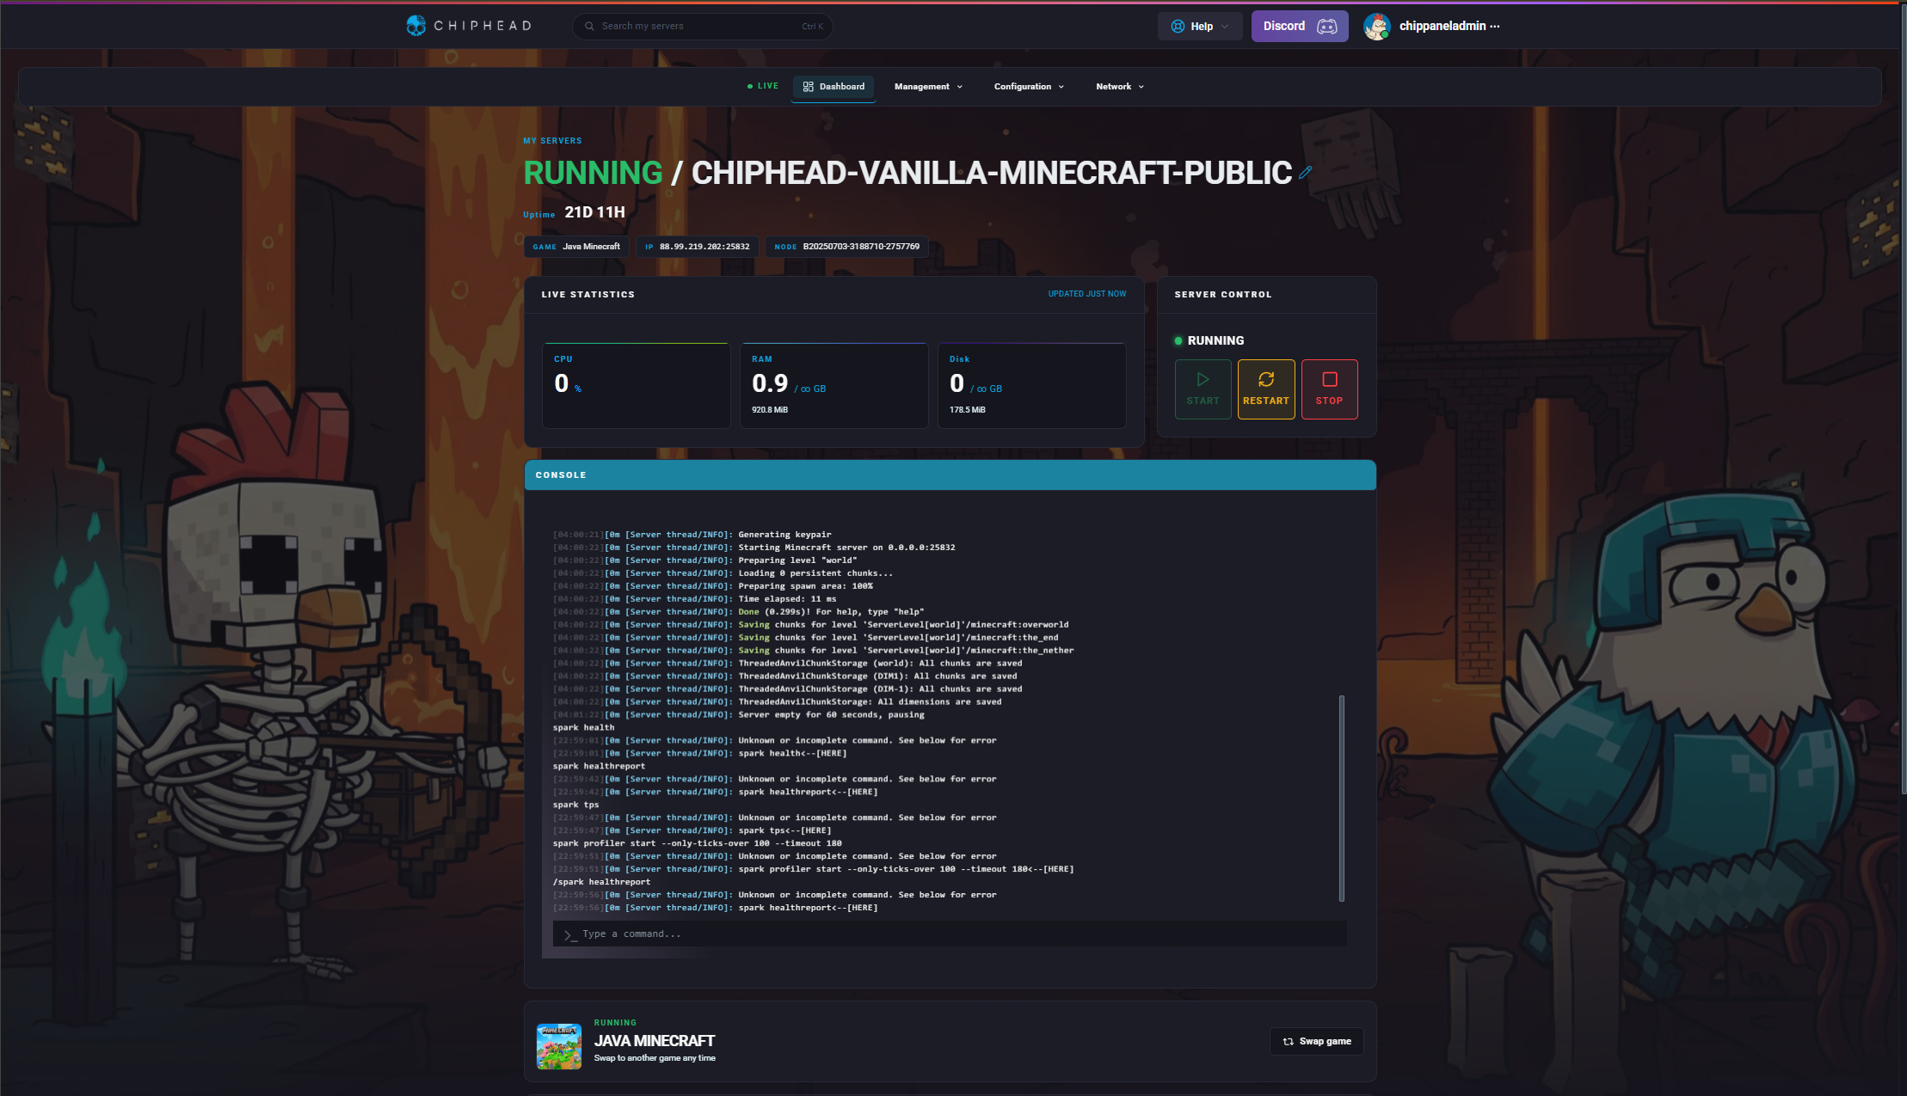The width and height of the screenshot is (1907, 1096).
Task: Open the three-dot menu beside chippaneladmin
Action: 1495,26
